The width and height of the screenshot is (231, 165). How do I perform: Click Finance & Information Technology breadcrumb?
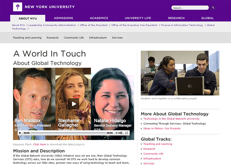[x=182, y=25]
